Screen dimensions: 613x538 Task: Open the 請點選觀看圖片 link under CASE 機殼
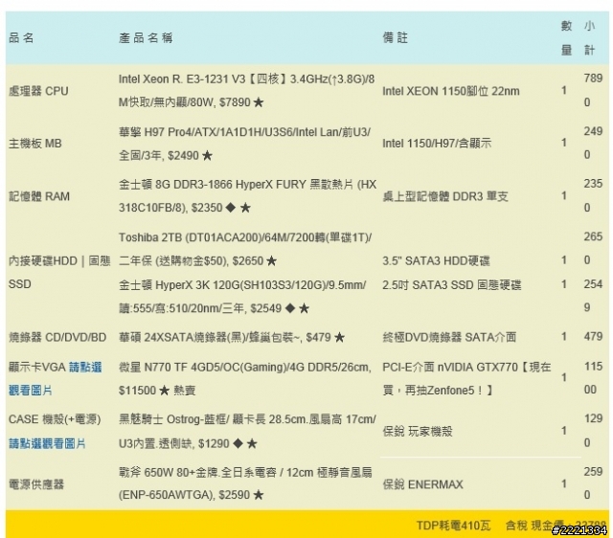[x=47, y=443]
